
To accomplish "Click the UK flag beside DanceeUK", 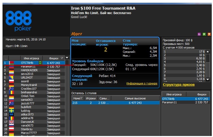I will [11, 122].
